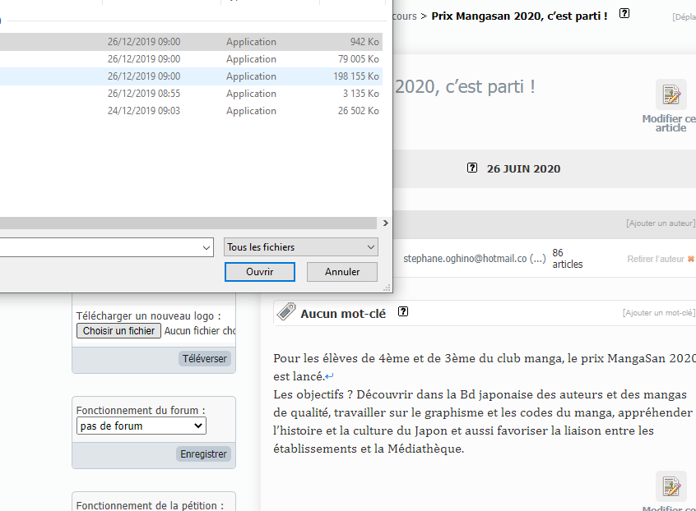Click the tag icon beside Aucun mot-clé
Screen dimensions: 696x511
286,312
